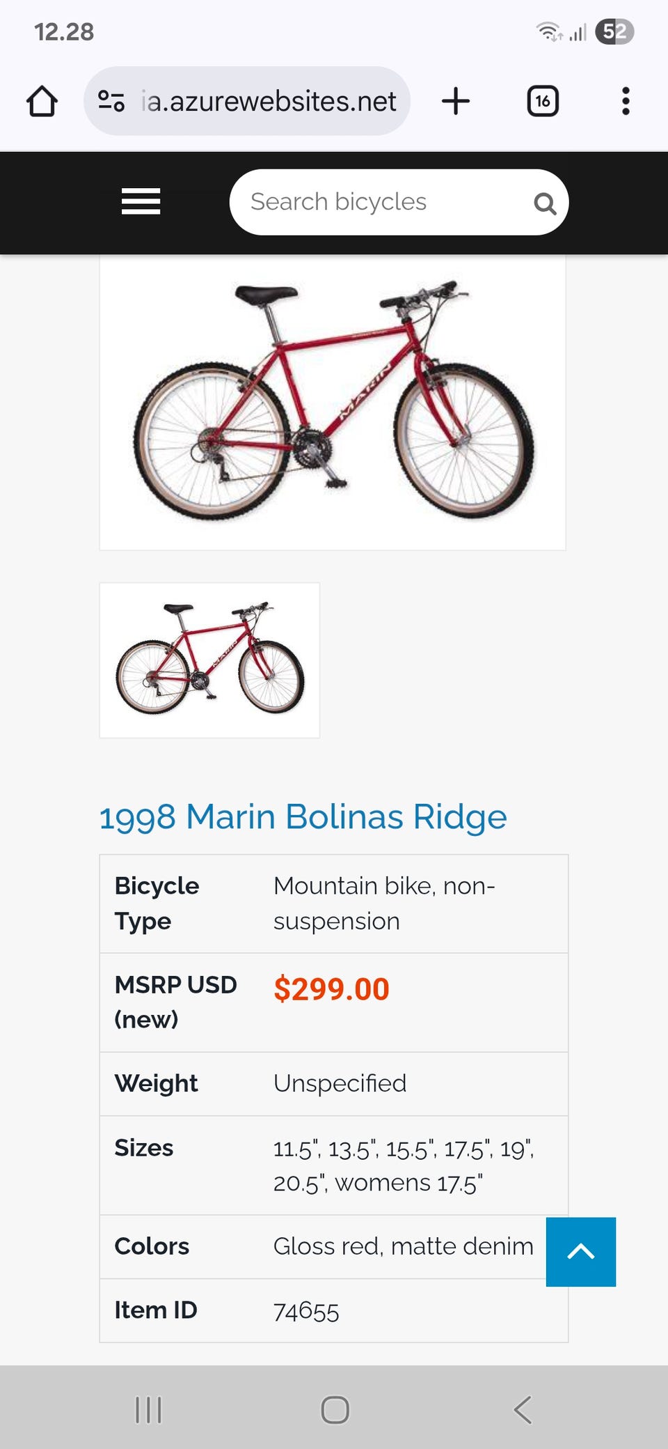Tap the $299.00 MSRP price
The image size is (668, 1449).
(x=331, y=989)
